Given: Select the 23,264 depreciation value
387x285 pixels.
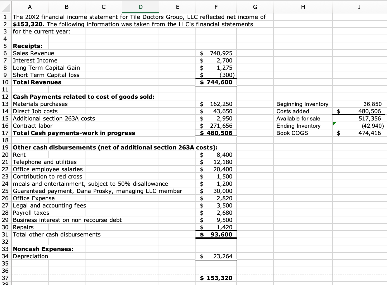Looking at the screenshot, I should (x=223, y=256).
